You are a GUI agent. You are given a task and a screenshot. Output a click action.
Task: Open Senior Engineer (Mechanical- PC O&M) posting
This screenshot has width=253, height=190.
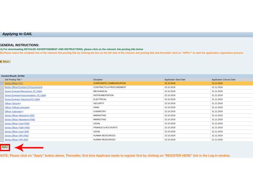[x=23, y=91]
